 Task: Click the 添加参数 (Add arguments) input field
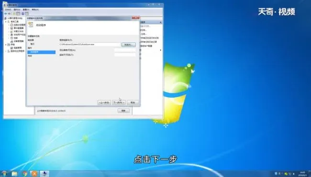[x=125, y=50]
